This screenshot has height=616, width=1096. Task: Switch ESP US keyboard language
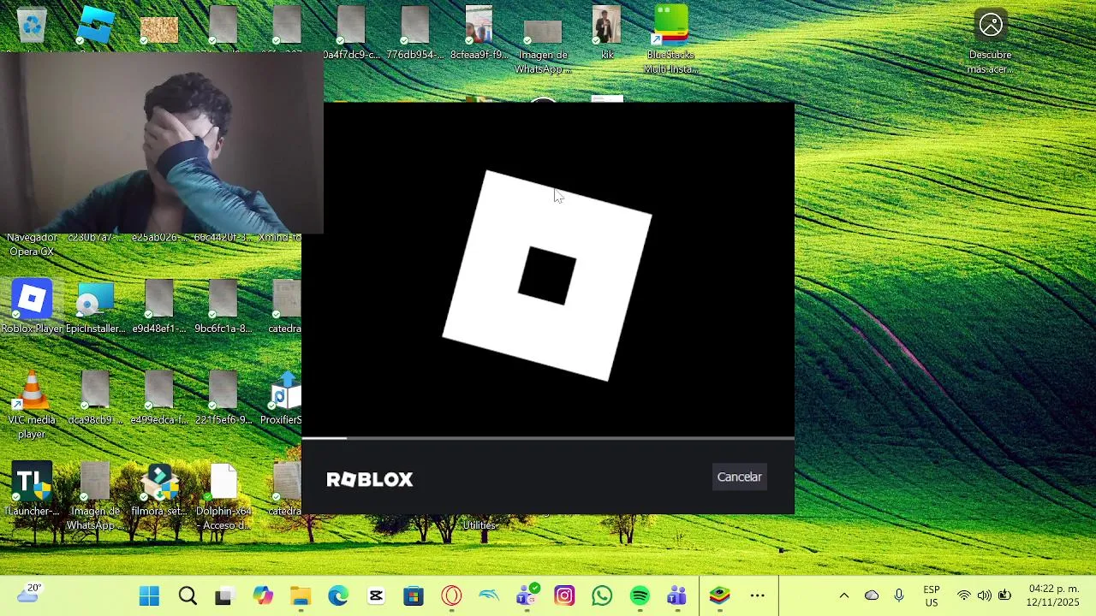(x=932, y=595)
